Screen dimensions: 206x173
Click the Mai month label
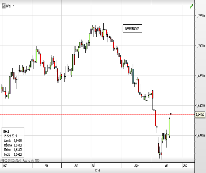pos(46,165)
